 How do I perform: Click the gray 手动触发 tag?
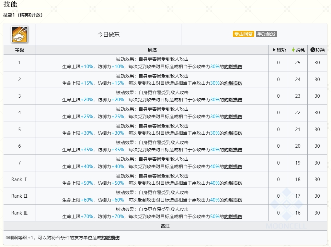click(267, 34)
